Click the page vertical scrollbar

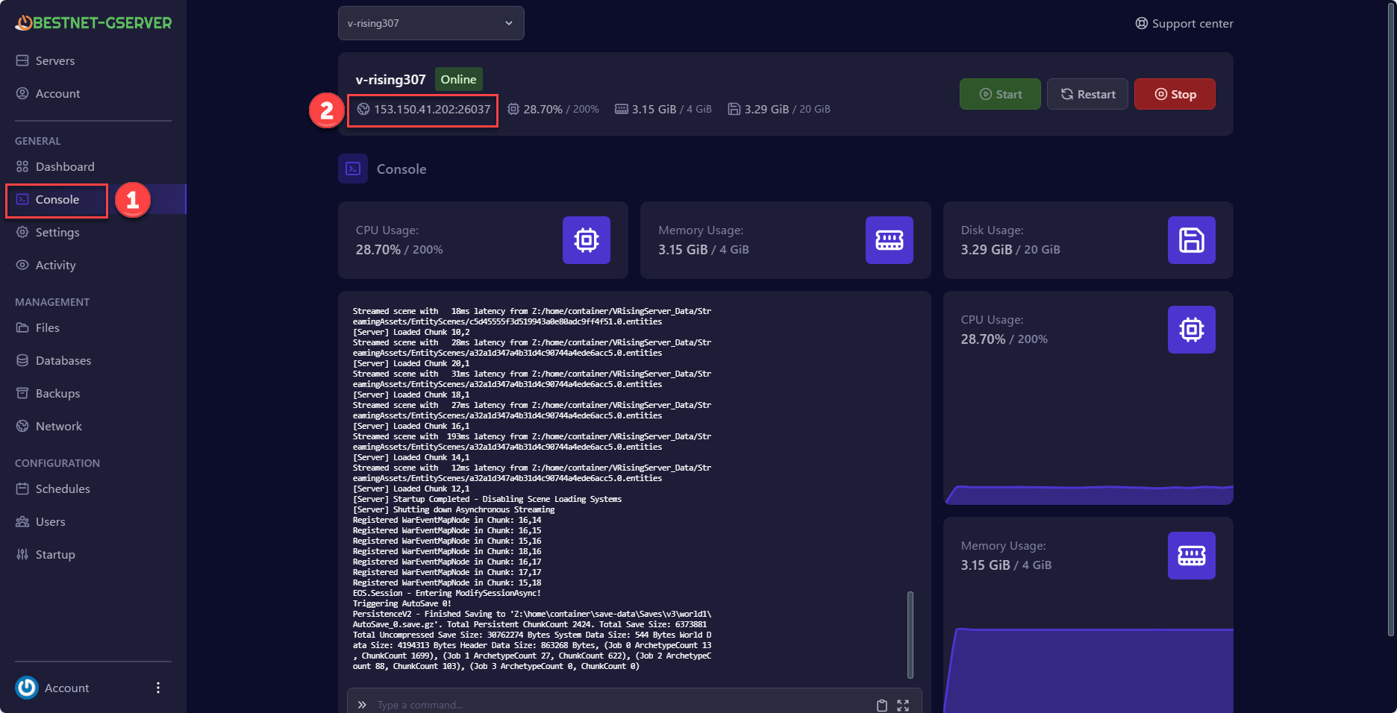(x=1391, y=319)
